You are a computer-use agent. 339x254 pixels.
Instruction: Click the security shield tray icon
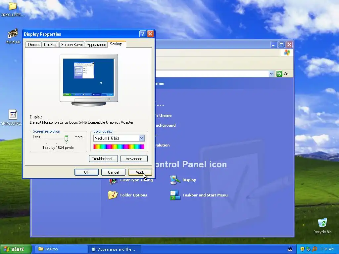coord(302,249)
